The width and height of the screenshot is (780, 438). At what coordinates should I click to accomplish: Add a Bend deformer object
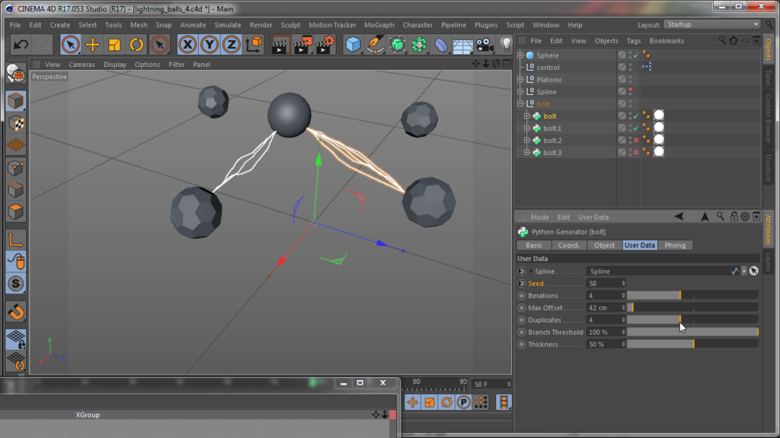click(x=441, y=45)
